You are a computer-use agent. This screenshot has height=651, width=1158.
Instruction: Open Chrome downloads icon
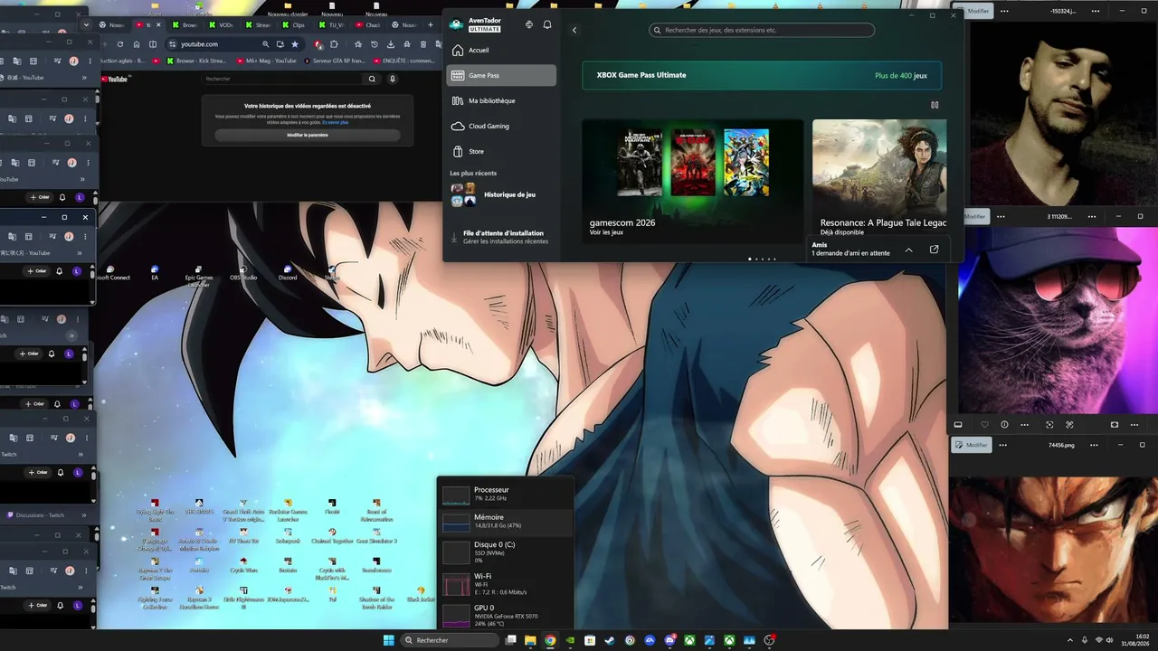pyautogui.click(x=391, y=44)
